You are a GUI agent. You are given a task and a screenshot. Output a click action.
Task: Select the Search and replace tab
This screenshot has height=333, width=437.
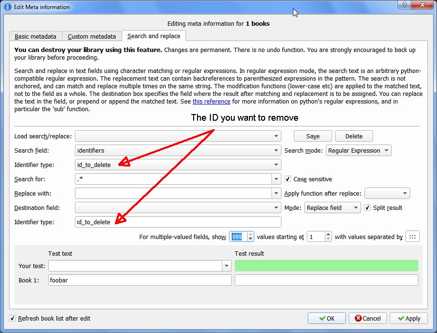pos(154,36)
